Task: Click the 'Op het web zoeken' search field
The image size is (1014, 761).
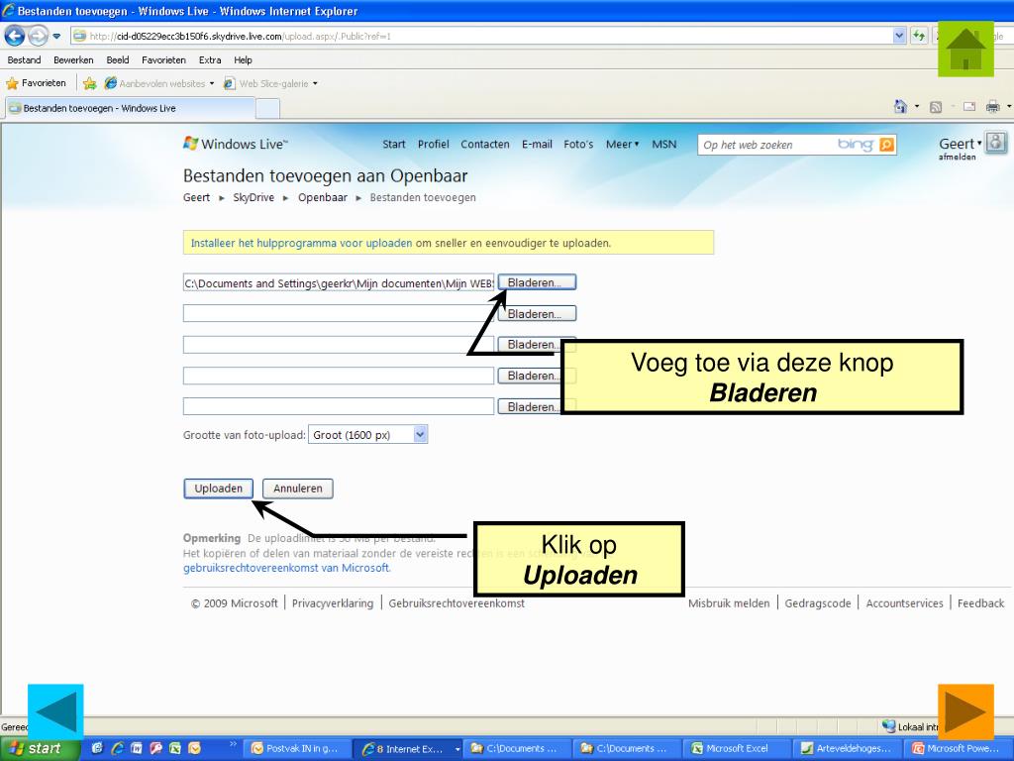Action: (766, 145)
